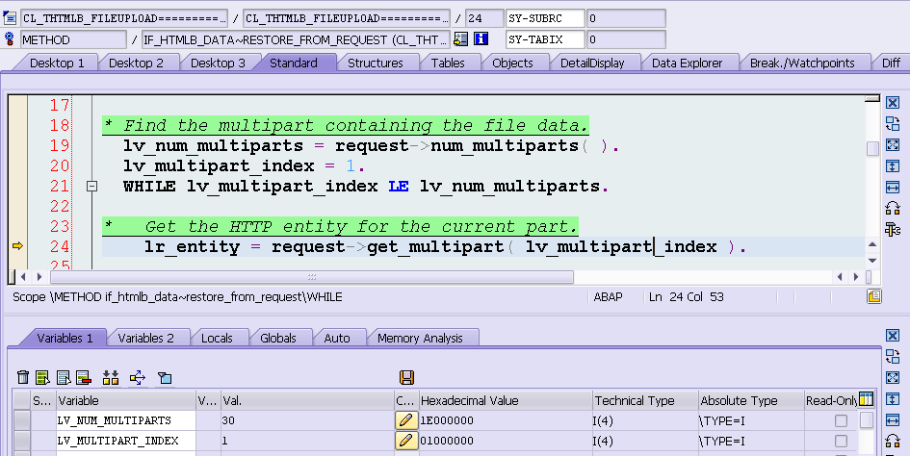Open the Desktop 3 tab
910x456 pixels.
pyautogui.click(x=218, y=63)
